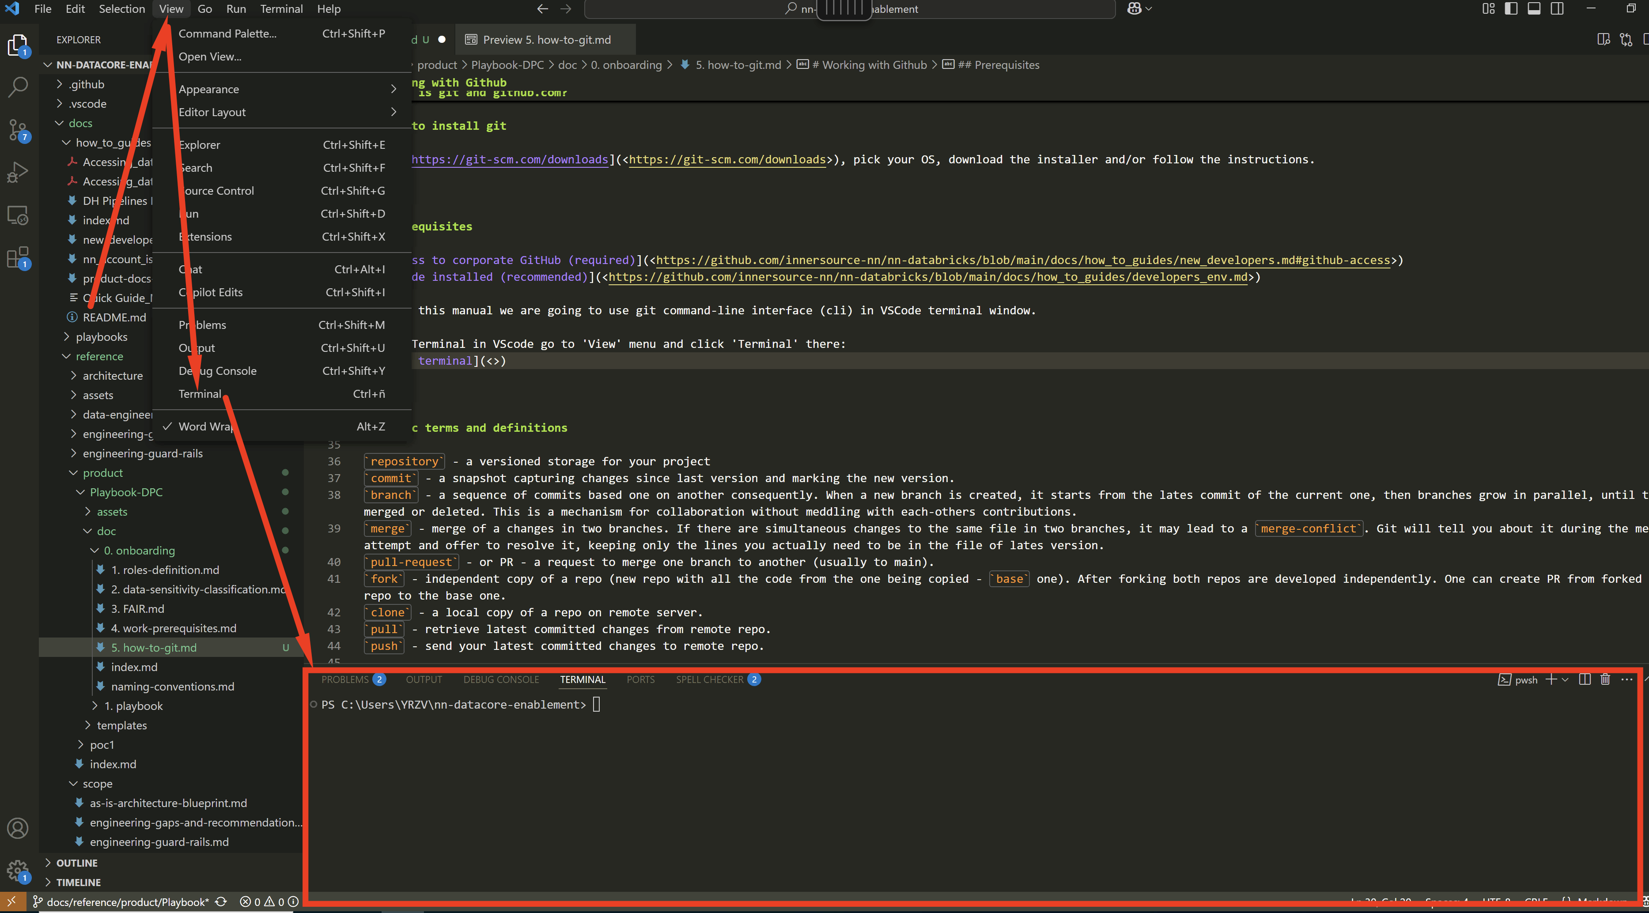This screenshot has height=913, width=1649.
Task: Switch to the Preview 5. how-to-git.md tab
Action: (x=545, y=40)
